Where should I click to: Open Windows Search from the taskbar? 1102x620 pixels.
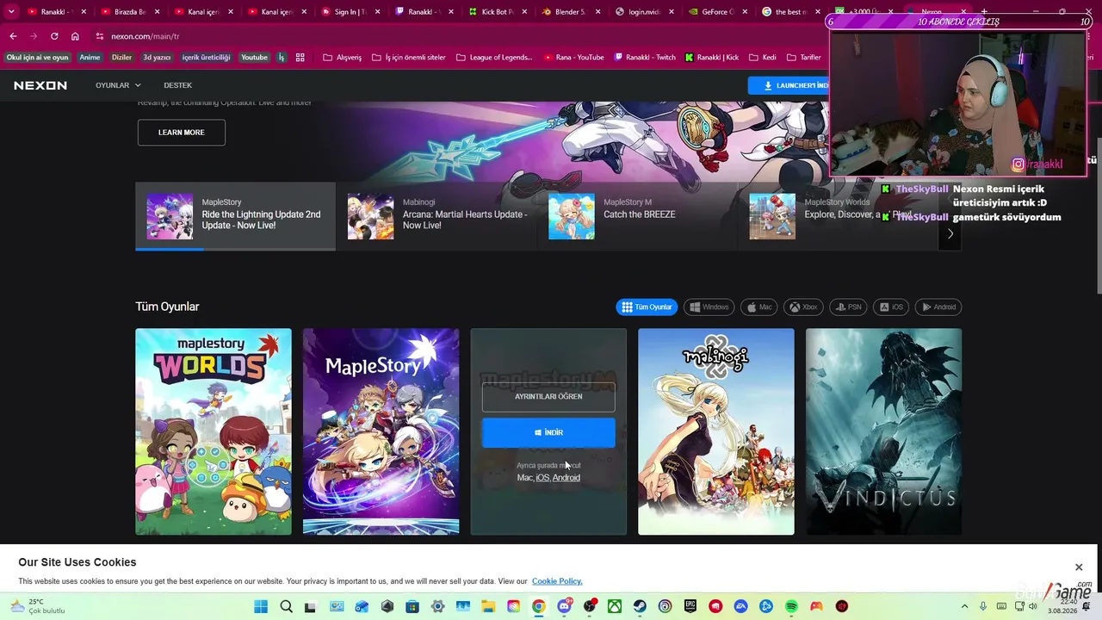[286, 606]
